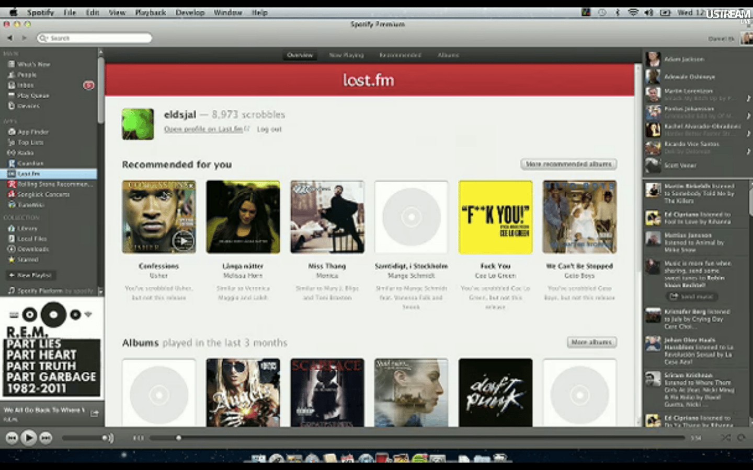Share the currently playing track
Viewport: 753px width, 470px height.
pyautogui.click(x=95, y=413)
